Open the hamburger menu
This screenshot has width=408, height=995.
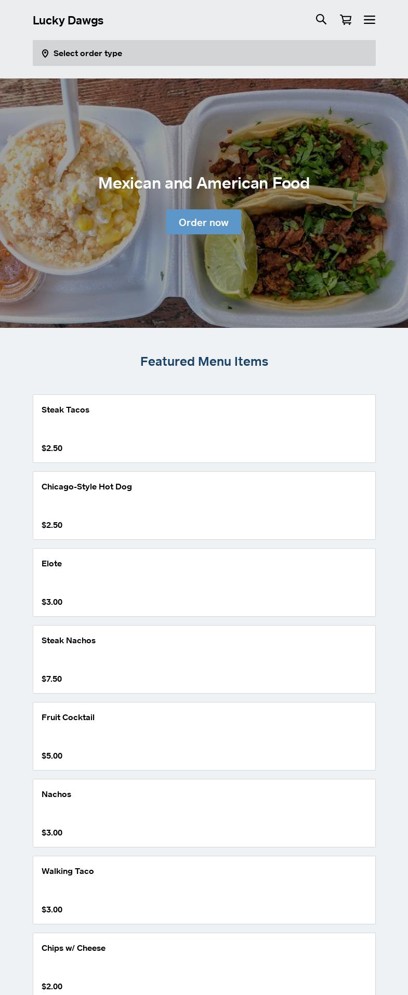[370, 20]
